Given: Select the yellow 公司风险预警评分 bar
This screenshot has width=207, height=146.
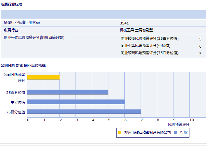Looking at the screenshot, I should [43, 77].
